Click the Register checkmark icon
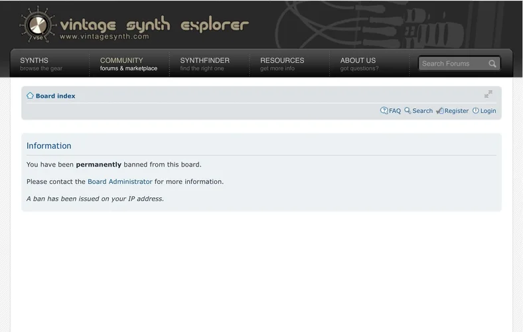Viewport: 523px width, 332px height. 439,111
